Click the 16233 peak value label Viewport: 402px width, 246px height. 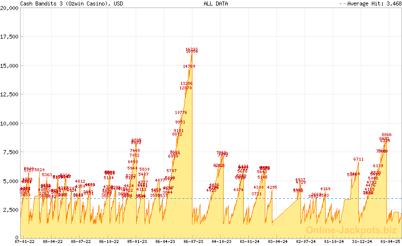pos(191,49)
